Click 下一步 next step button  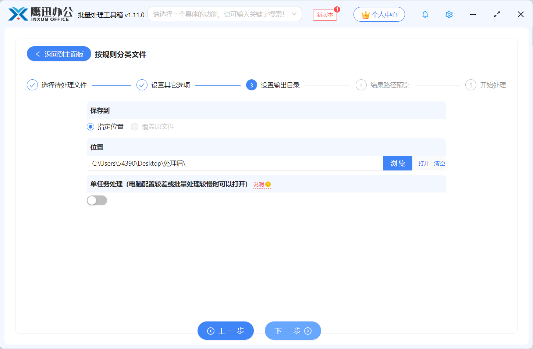(x=293, y=331)
